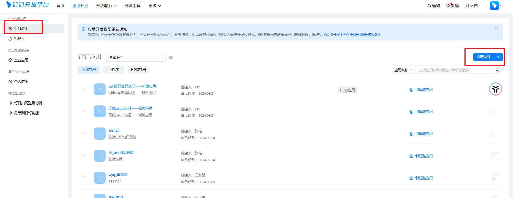Open more options for 无线oauth认证 row
Viewport: 513px width, 198px height.
point(495,112)
